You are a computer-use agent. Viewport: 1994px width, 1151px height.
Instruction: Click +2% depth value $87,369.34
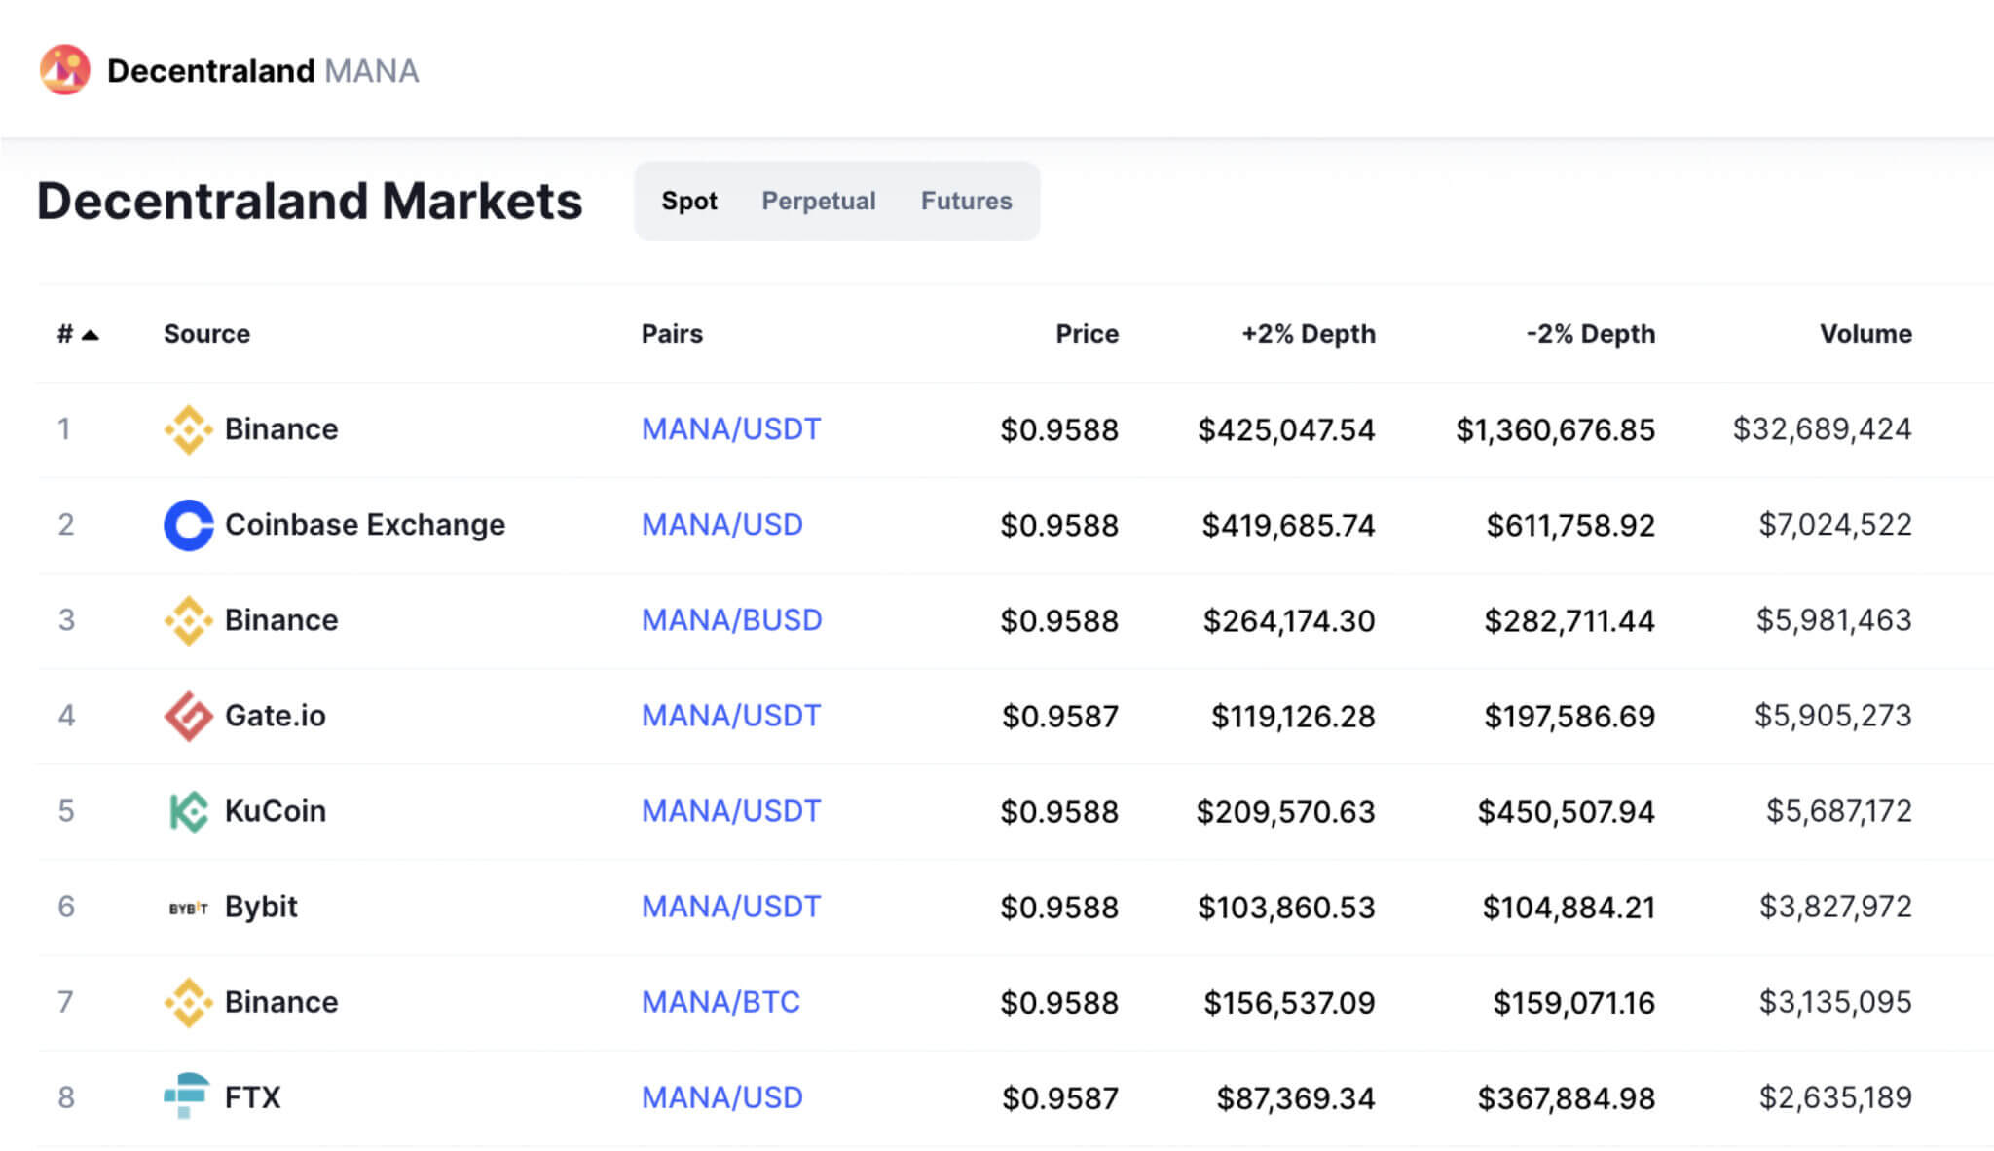(x=1296, y=1097)
